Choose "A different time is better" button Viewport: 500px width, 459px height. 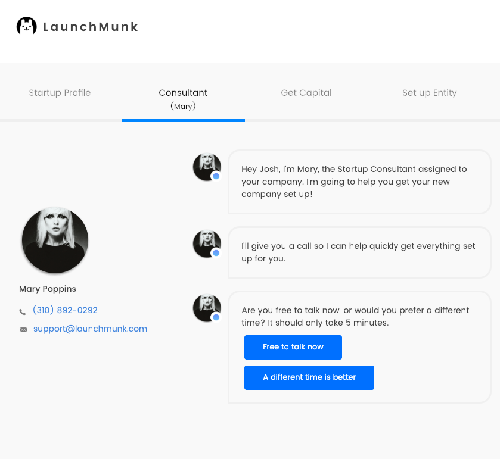point(309,377)
